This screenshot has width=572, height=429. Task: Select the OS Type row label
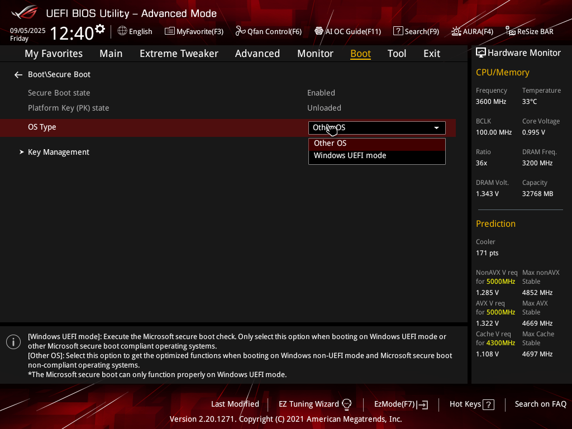(42, 127)
